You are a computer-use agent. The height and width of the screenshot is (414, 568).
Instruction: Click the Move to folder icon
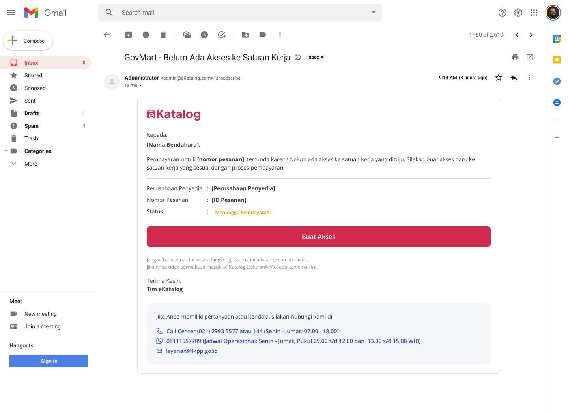(245, 35)
